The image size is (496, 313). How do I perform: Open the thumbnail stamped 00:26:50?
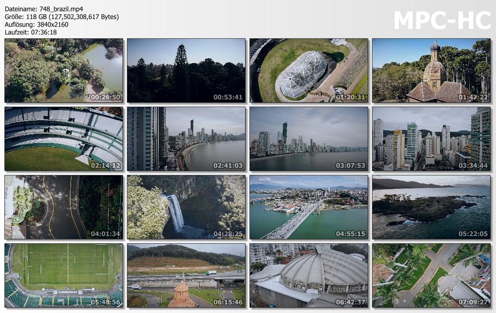[63, 71]
